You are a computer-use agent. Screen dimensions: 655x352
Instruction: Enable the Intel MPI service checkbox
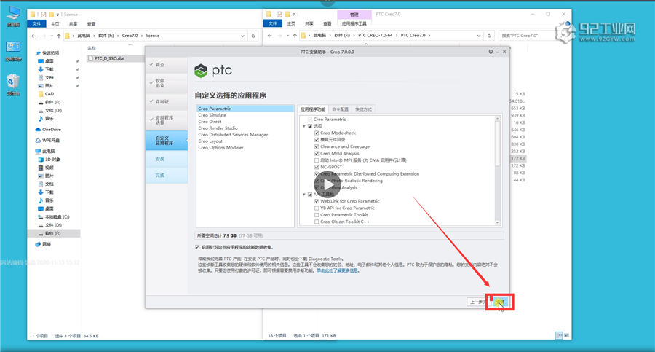pos(317,160)
